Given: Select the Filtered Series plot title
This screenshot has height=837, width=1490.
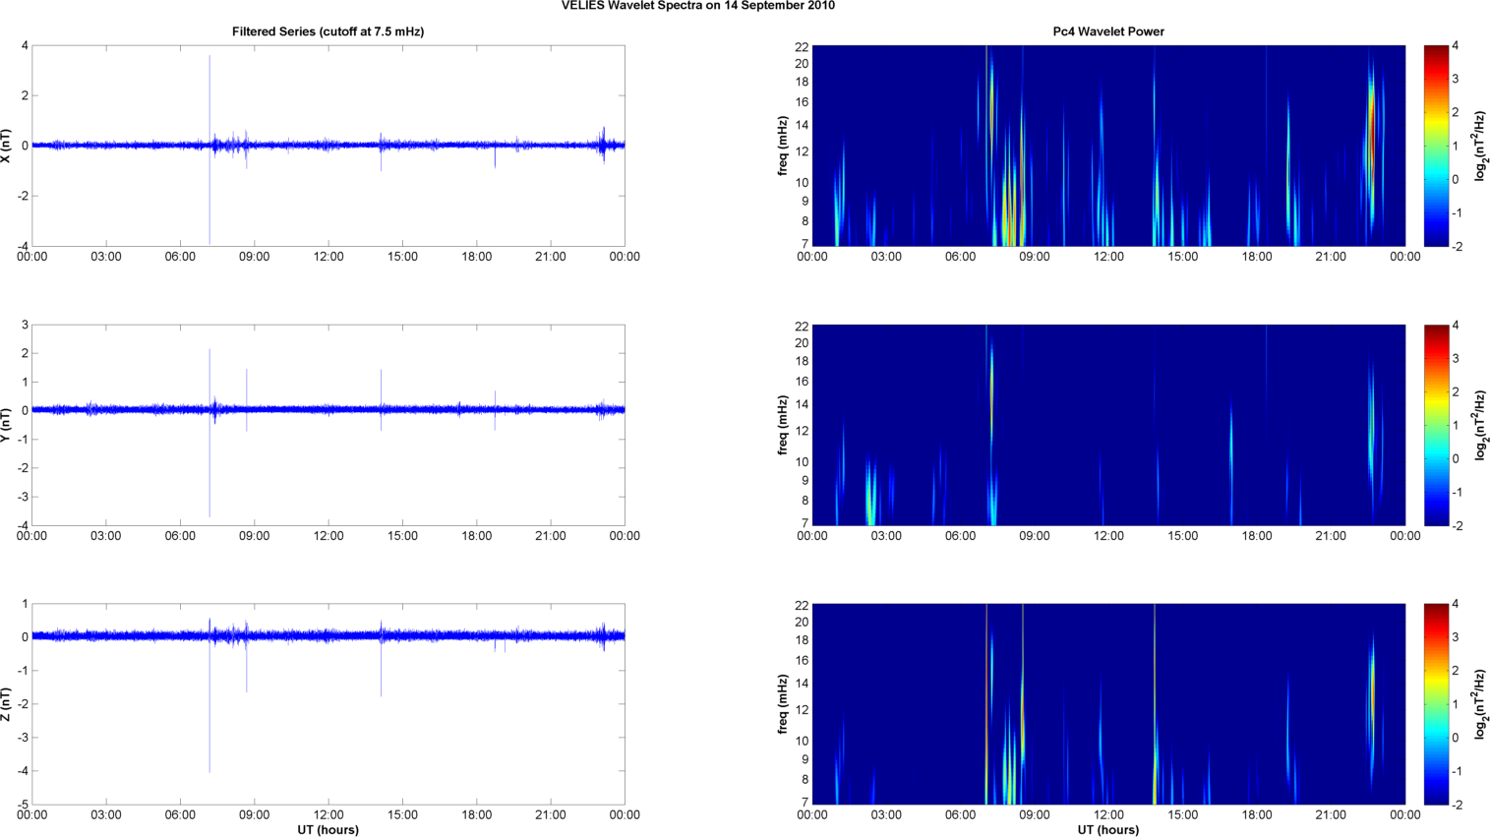Looking at the screenshot, I should tap(328, 31).
